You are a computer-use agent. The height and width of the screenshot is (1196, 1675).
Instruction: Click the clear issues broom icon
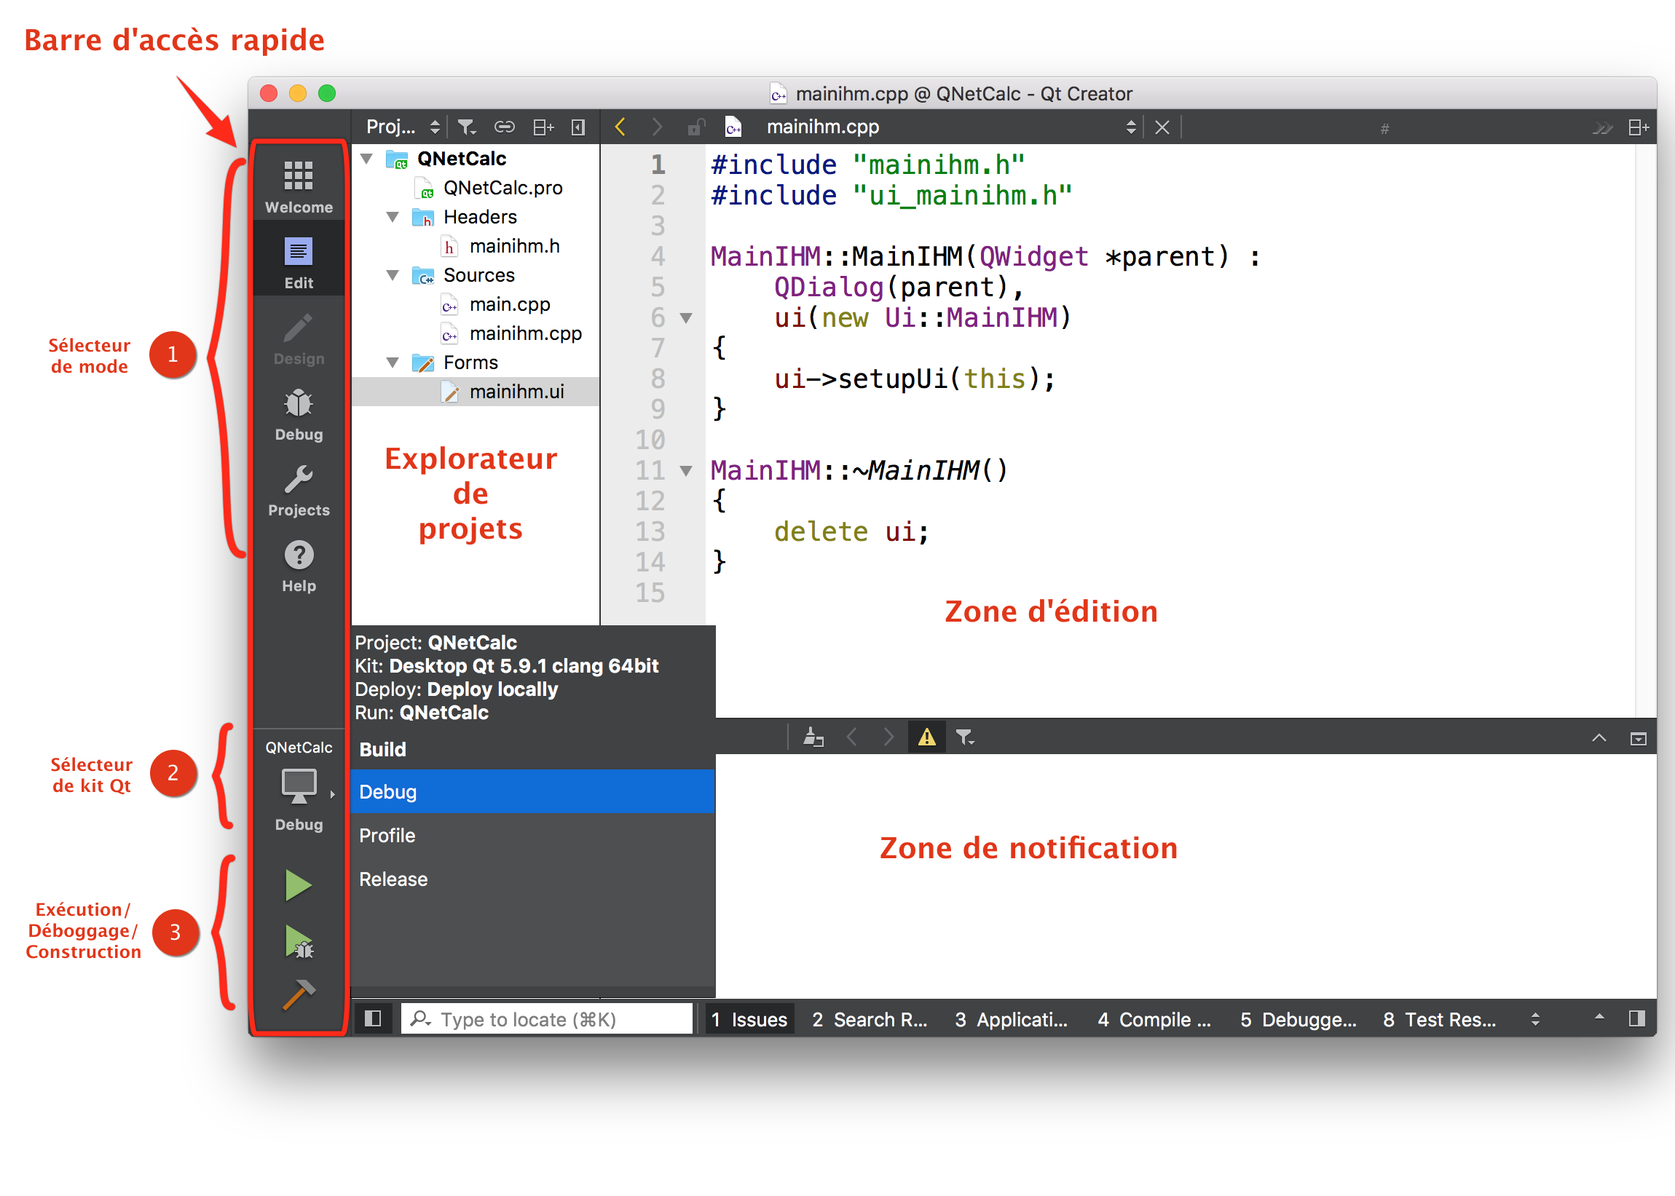coord(813,737)
